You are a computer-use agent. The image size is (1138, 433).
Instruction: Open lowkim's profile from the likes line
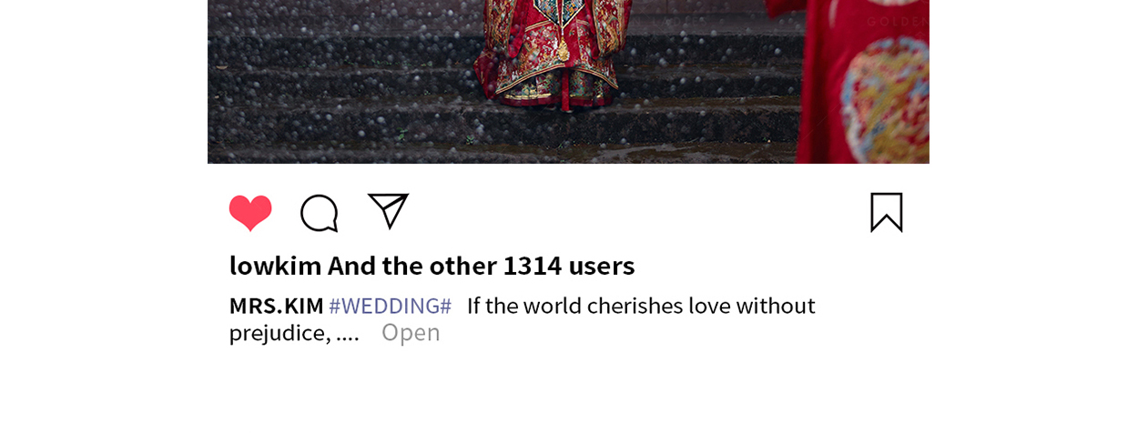coord(276,266)
